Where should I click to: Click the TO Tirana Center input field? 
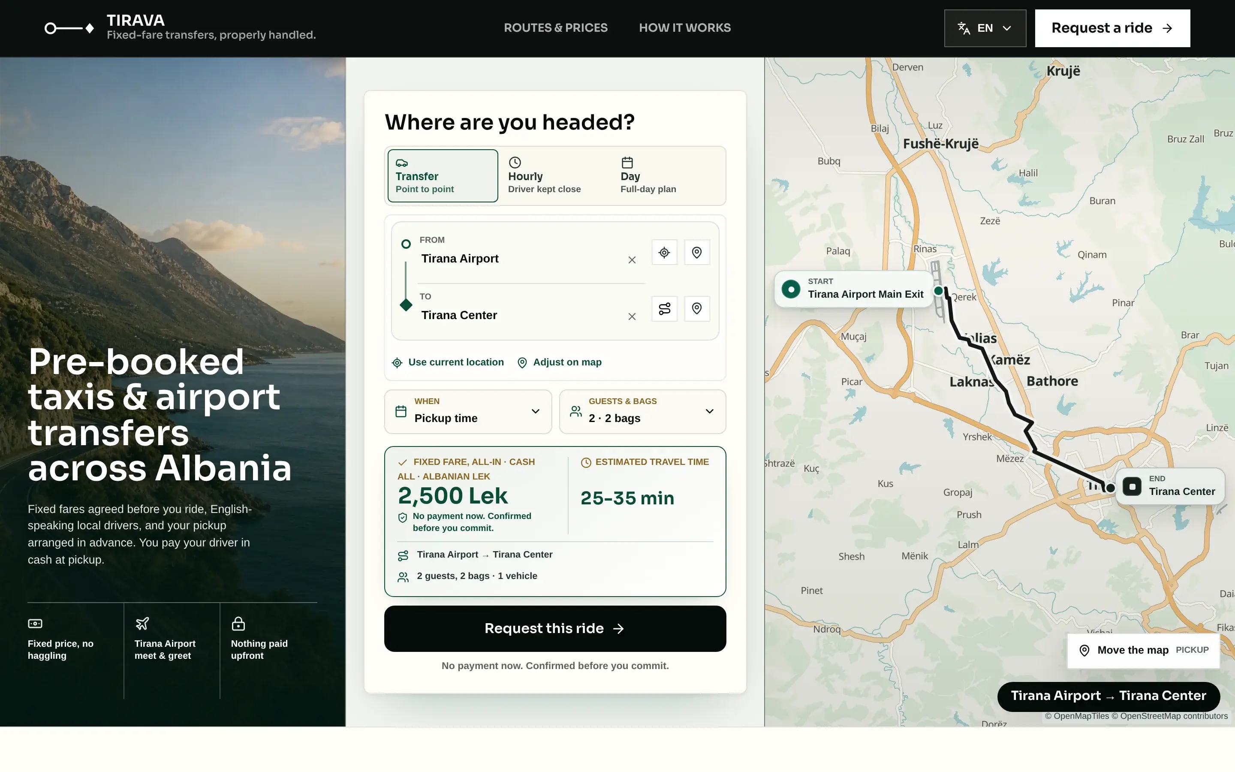click(x=521, y=315)
